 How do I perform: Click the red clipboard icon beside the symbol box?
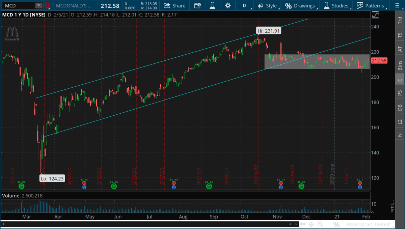point(47,5)
